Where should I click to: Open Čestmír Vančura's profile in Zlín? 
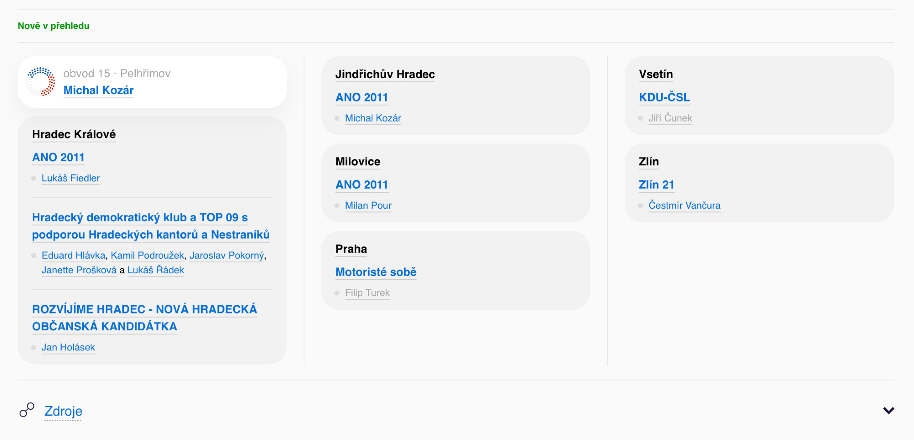click(684, 206)
